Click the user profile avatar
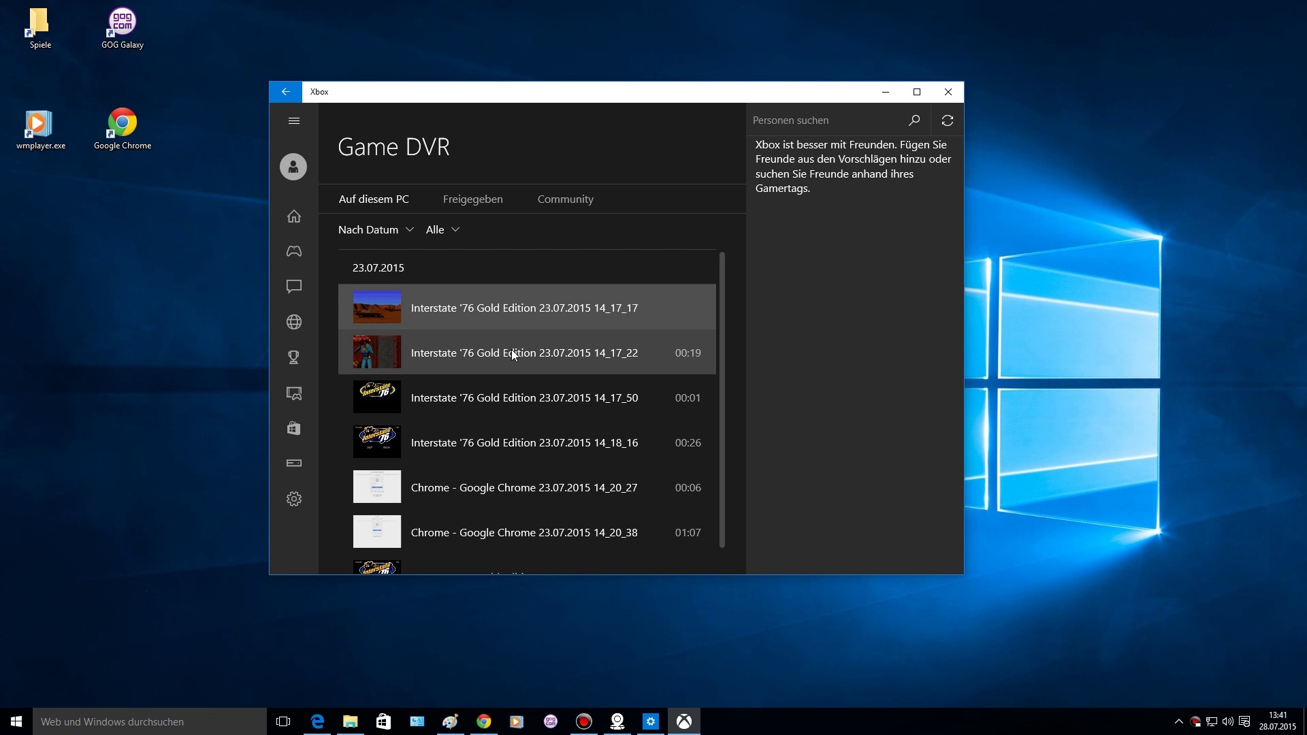Viewport: 1307px width, 735px height. point(293,167)
